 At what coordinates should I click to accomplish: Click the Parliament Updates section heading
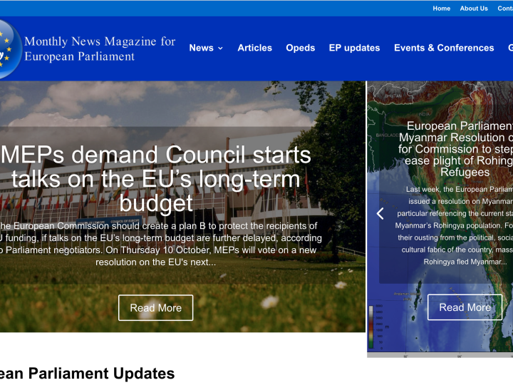point(88,373)
